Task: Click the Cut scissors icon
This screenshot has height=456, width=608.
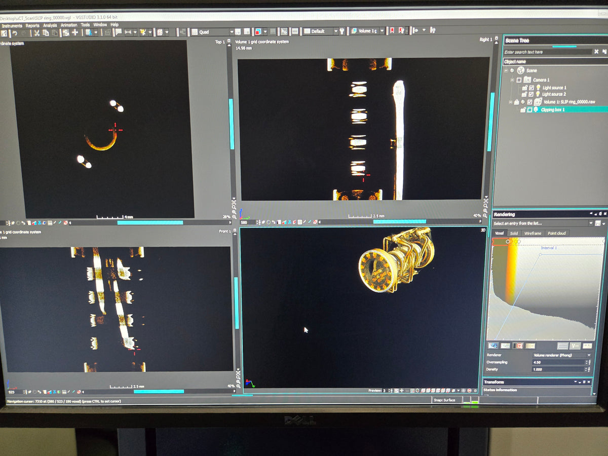Action: point(37,33)
